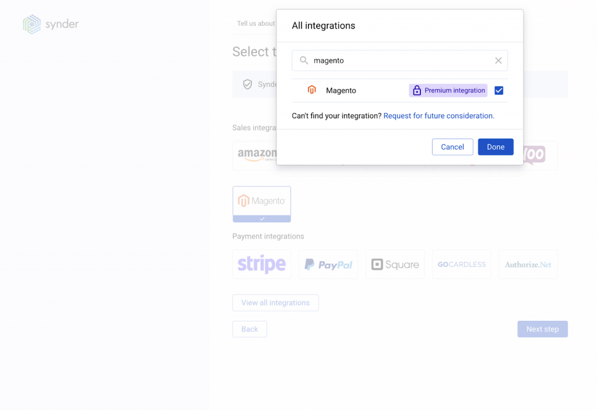Deselect the Magento sales integration card

point(262,204)
